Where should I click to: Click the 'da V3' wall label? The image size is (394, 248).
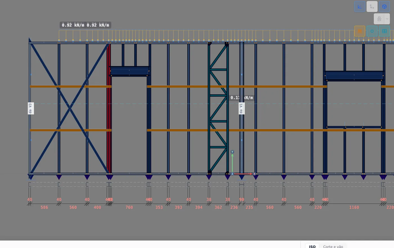(x=31, y=108)
